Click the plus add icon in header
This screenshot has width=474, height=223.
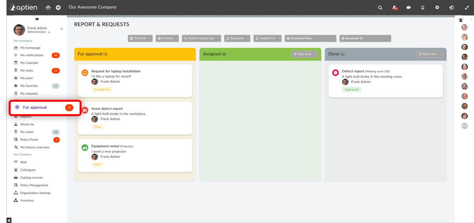pos(58,7)
